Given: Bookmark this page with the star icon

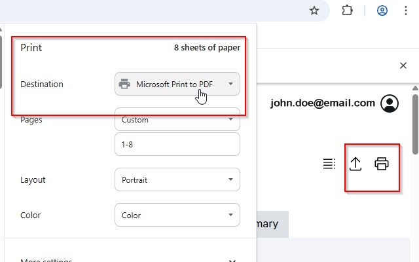Looking at the screenshot, I should [314, 10].
